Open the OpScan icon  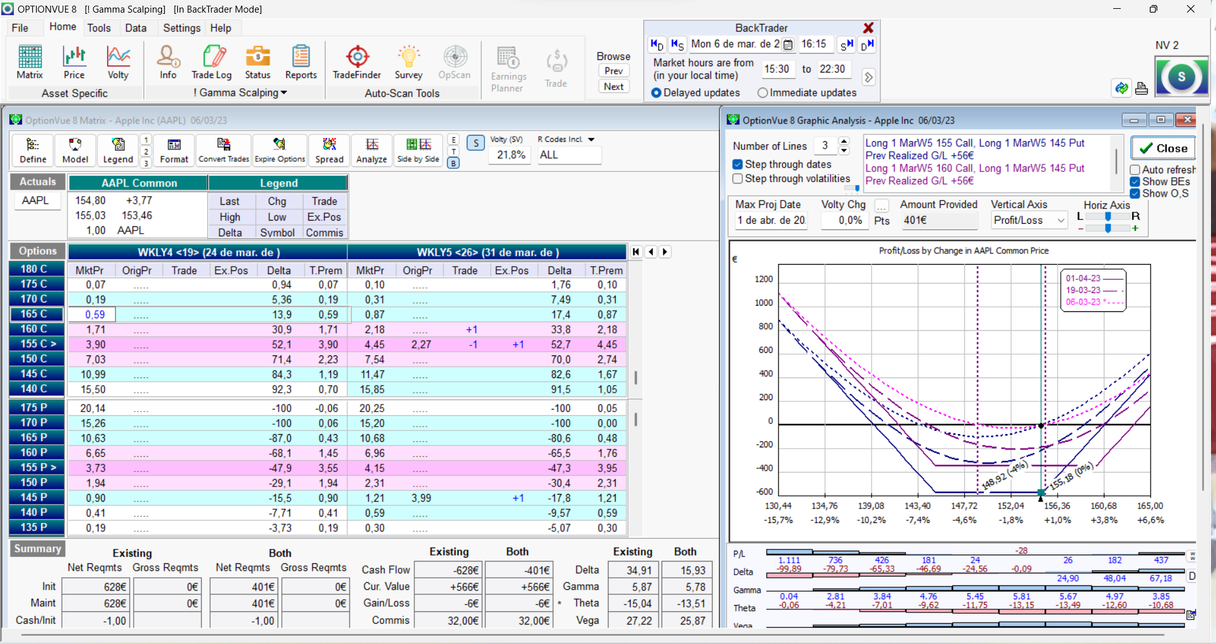click(455, 62)
